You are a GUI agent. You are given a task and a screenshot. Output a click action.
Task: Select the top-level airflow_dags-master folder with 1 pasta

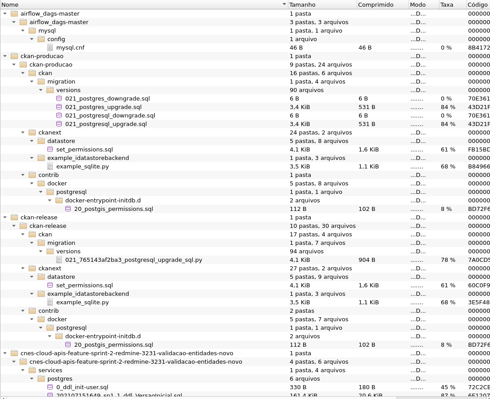coord(50,13)
